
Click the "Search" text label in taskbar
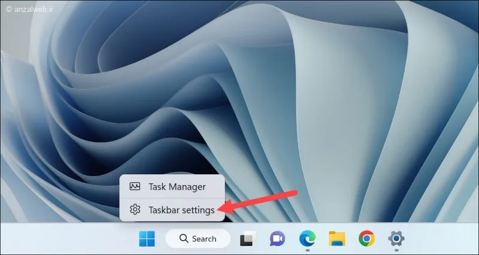point(204,238)
